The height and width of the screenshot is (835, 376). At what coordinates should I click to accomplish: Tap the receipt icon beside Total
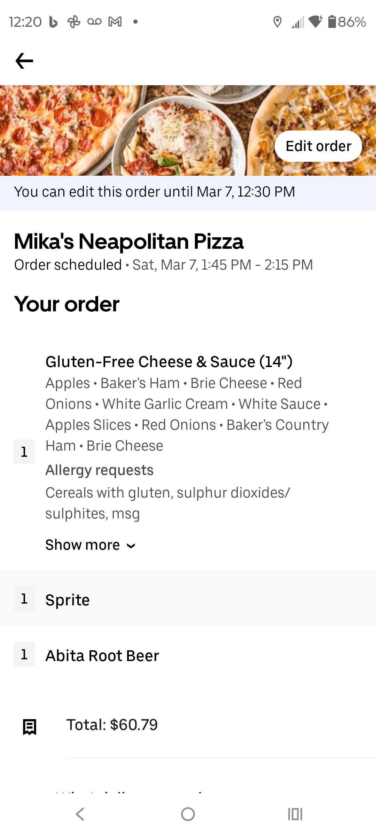click(x=30, y=727)
